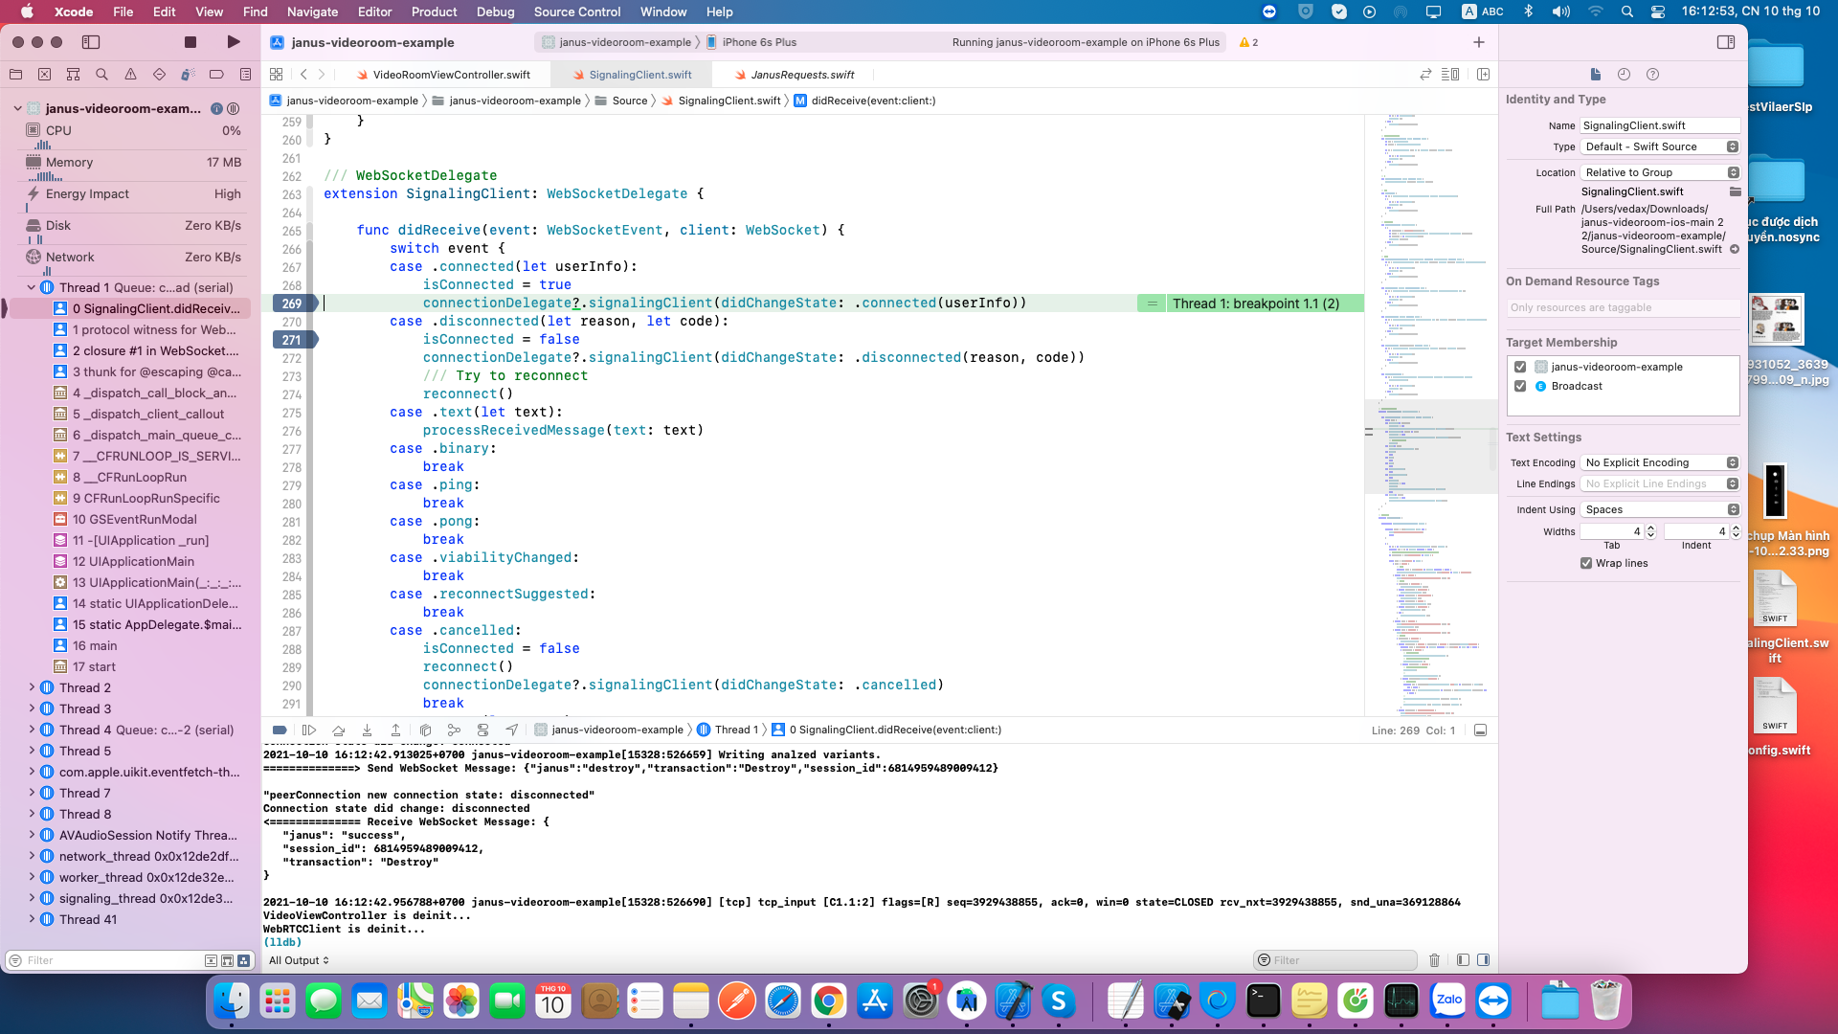
Task: Select stack frame 16 main
Action: [95, 645]
